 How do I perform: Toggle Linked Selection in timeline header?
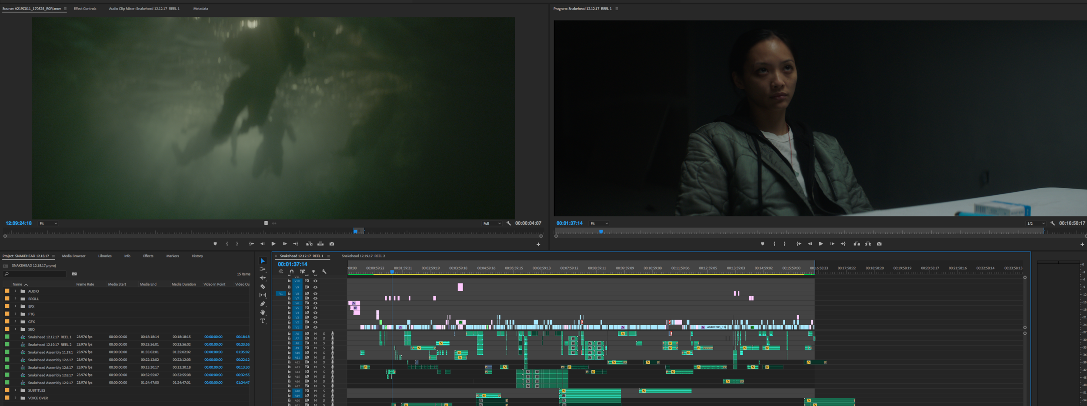click(303, 272)
